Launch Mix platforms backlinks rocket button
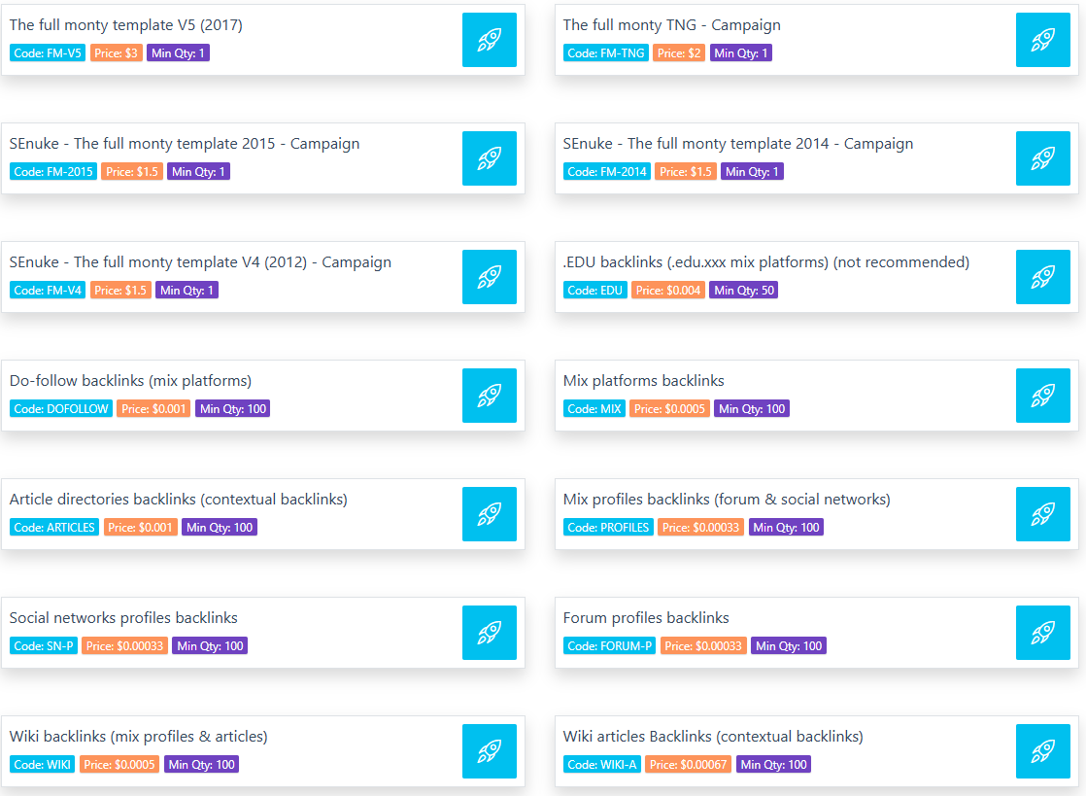The image size is (1086, 796). pos(1042,395)
